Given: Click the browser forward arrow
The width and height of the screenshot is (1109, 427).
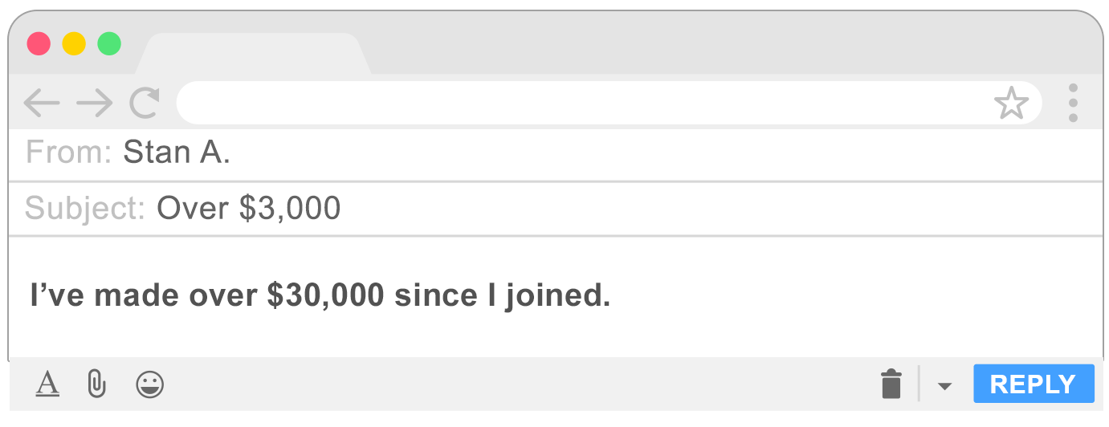Looking at the screenshot, I should 95,103.
